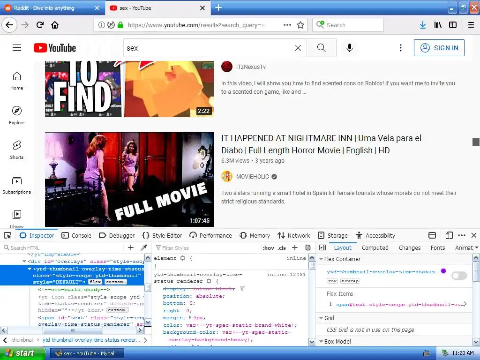Toggle the .cls class panel

click(282, 248)
